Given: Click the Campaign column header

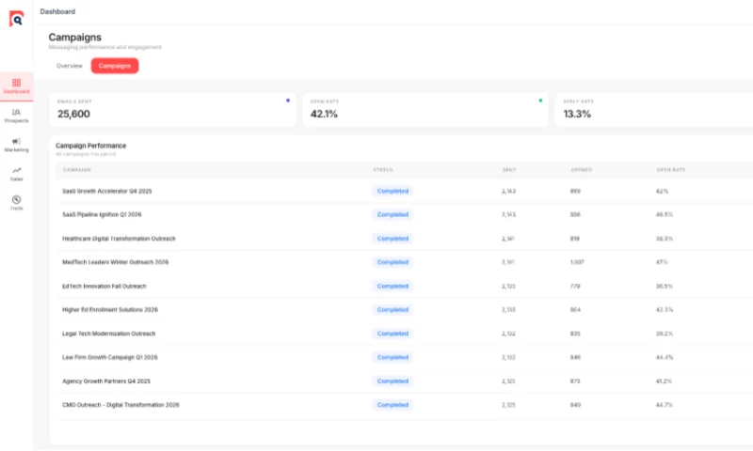Looking at the screenshot, I should 77,170.
